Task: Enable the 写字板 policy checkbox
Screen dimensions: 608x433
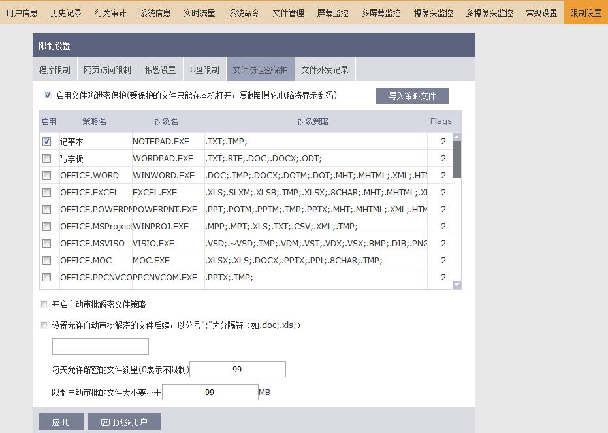Action: pos(46,158)
